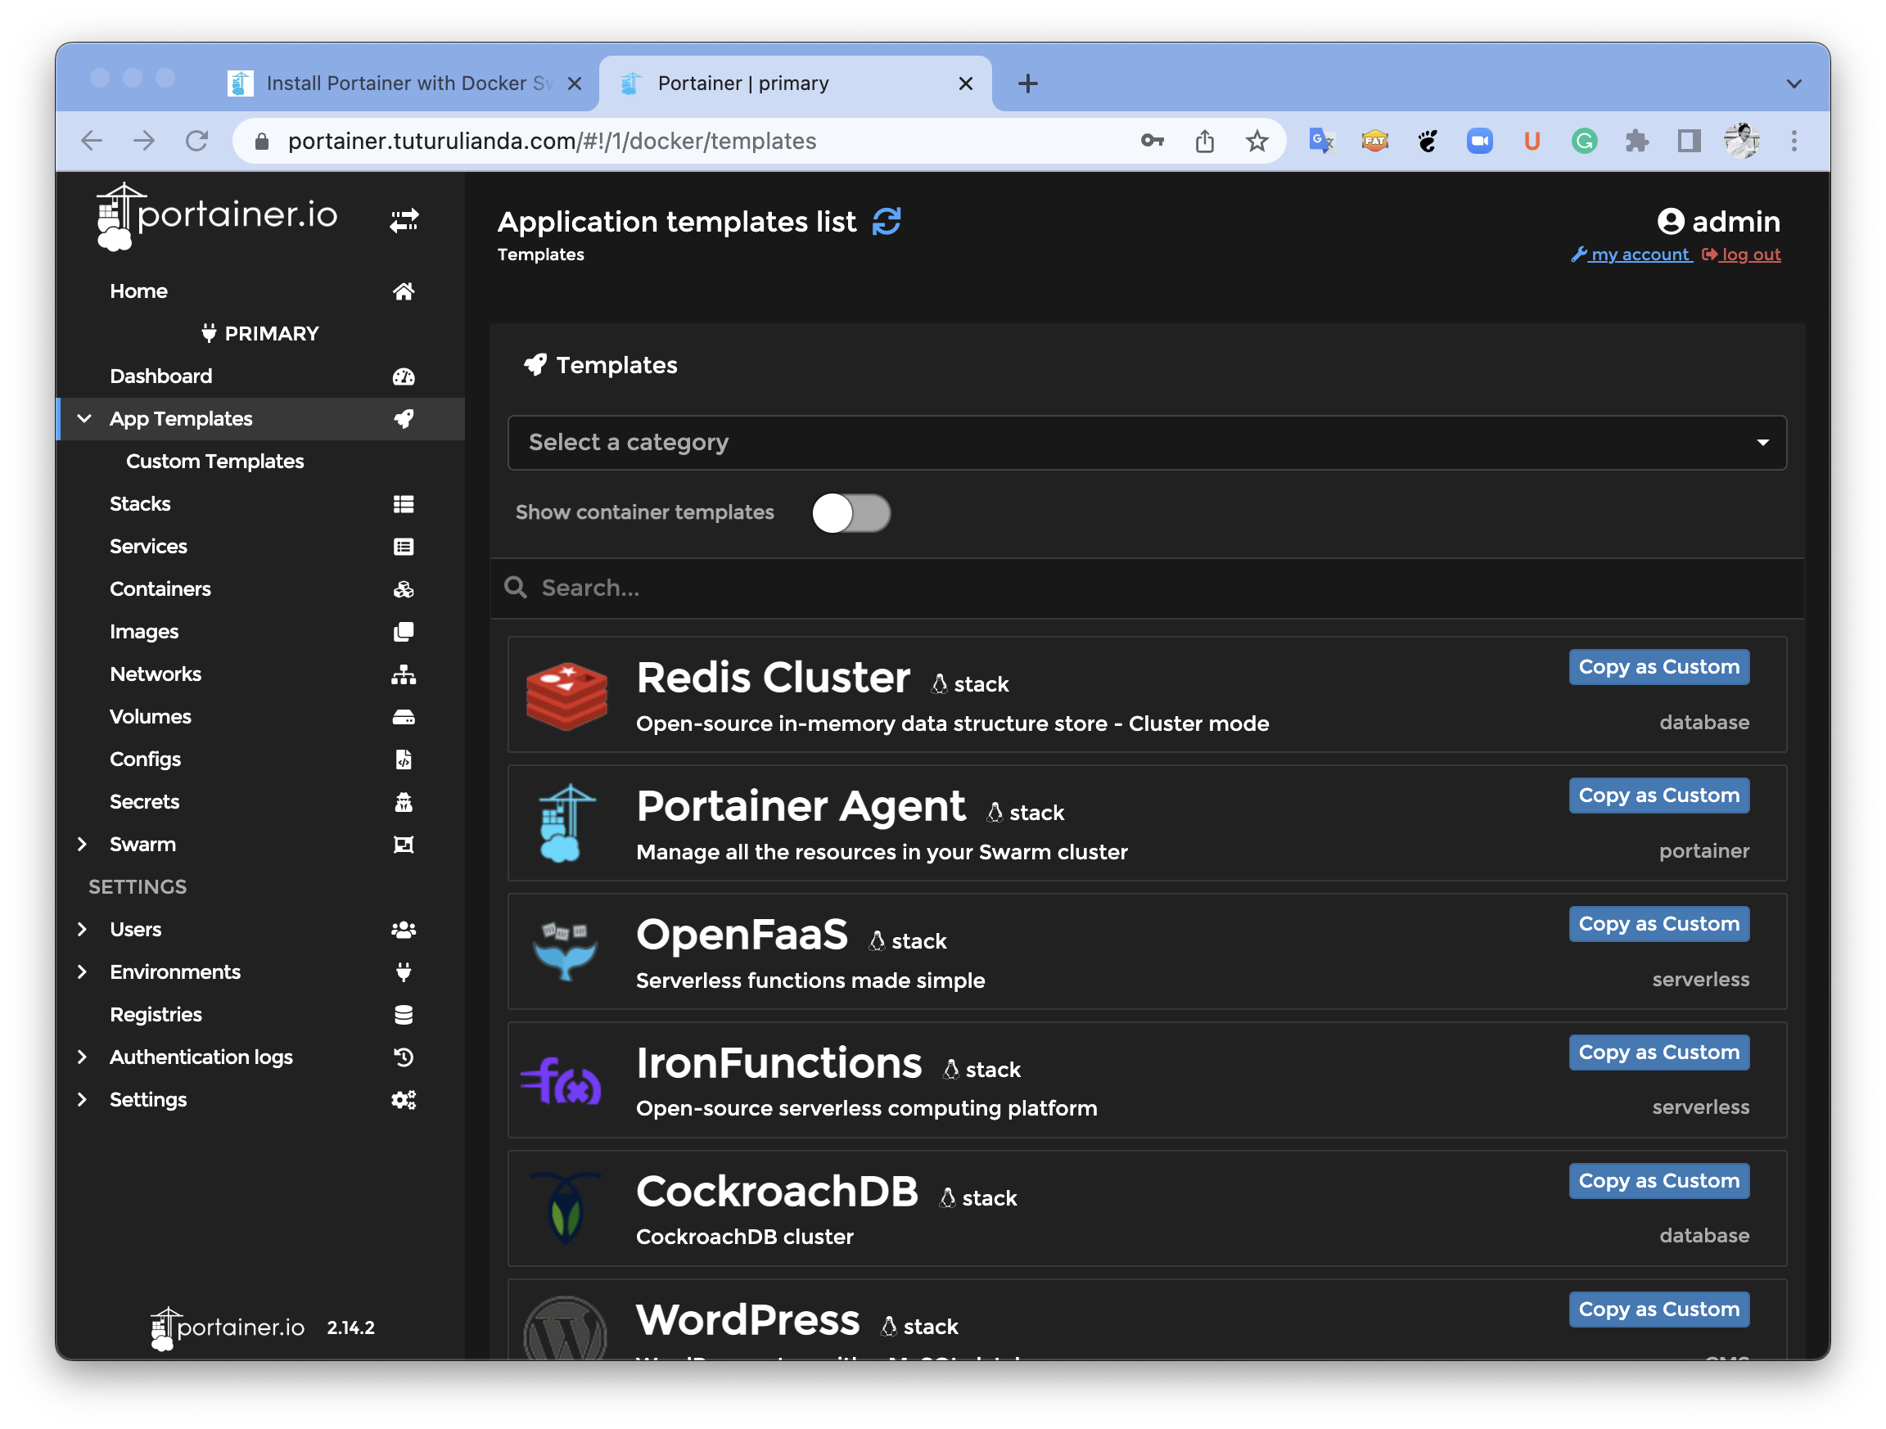Open my account link
Viewport: 1886px width, 1429px height.
tap(1632, 254)
